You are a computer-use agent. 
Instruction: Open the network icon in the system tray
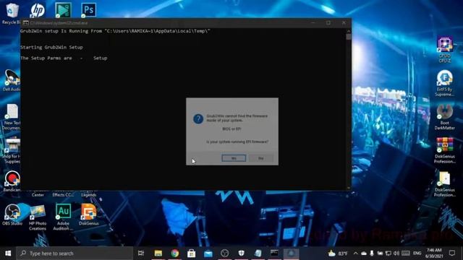388,253
